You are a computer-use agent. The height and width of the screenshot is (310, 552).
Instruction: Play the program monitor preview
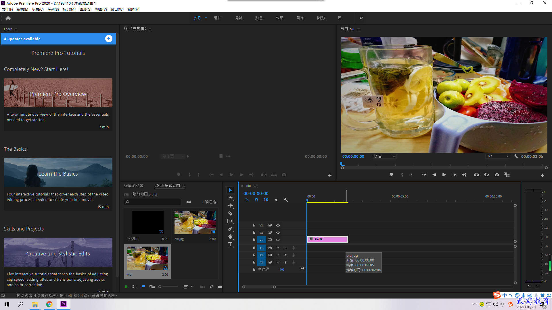[444, 175]
